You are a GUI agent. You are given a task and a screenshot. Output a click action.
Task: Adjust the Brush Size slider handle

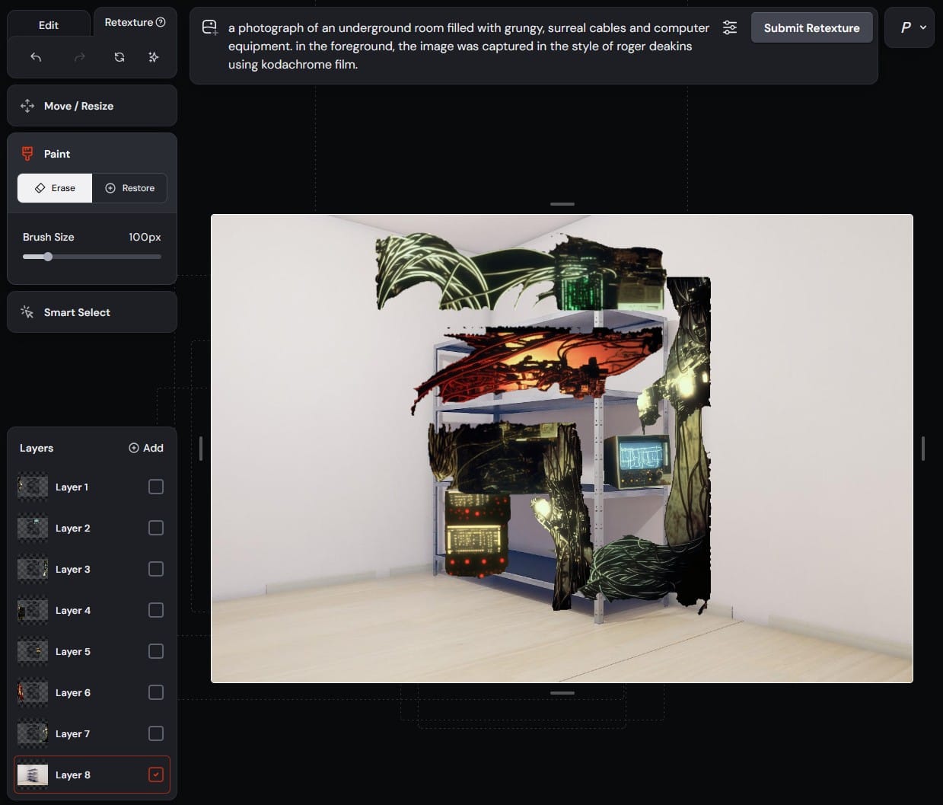pos(48,257)
